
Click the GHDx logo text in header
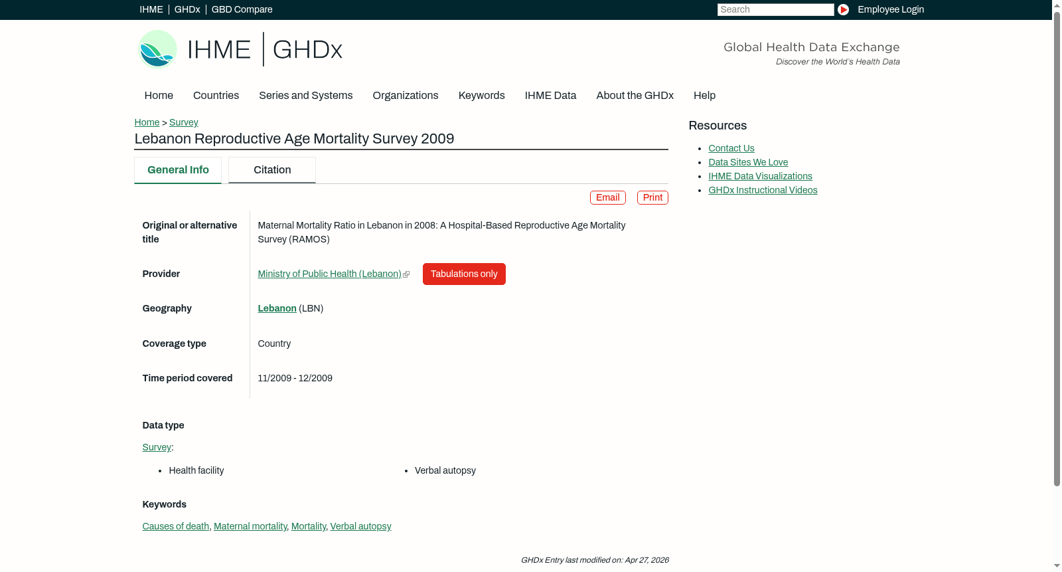click(307, 50)
